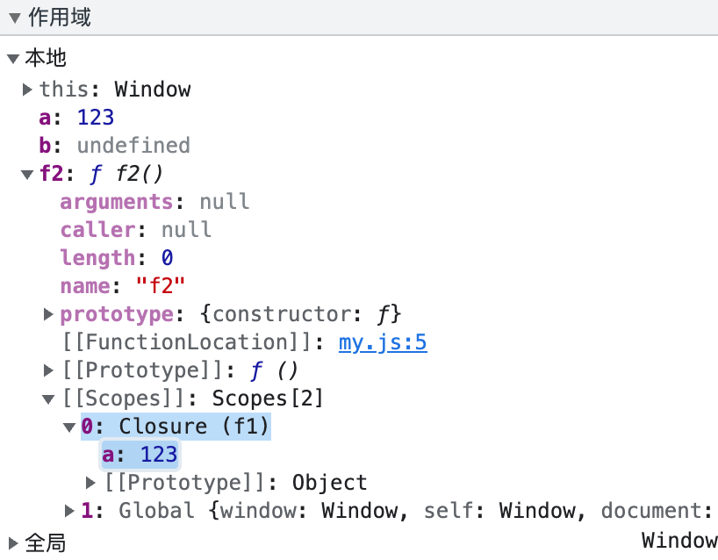Collapse the Closure (f1) scope
This screenshot has width=718, height=560.
tap(69, 427)
